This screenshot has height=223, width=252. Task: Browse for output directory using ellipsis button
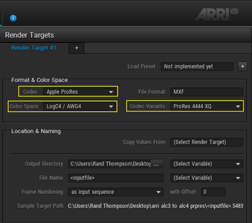(156, 164)
